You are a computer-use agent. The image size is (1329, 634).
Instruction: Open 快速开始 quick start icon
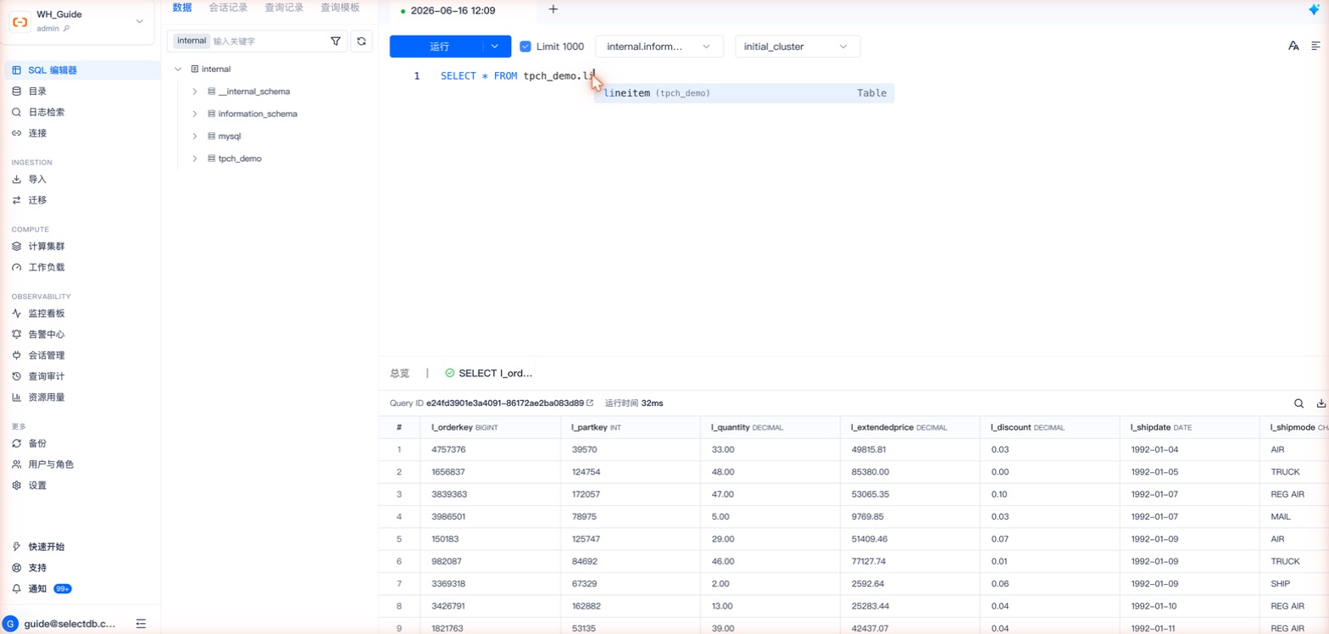tap(16, 547)
